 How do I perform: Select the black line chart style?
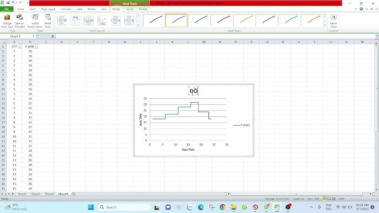pos(154,20)
